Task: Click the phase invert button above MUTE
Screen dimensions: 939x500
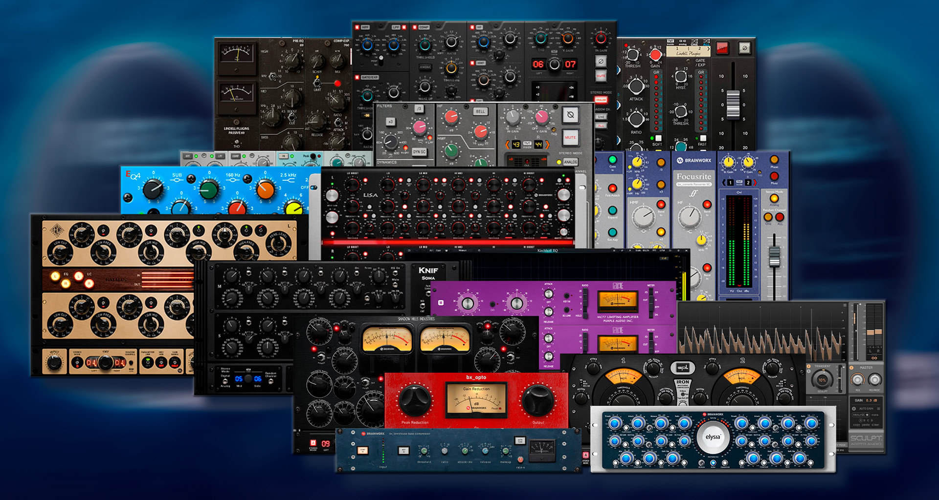Action: pyautogui.click(x=570, y=115)
